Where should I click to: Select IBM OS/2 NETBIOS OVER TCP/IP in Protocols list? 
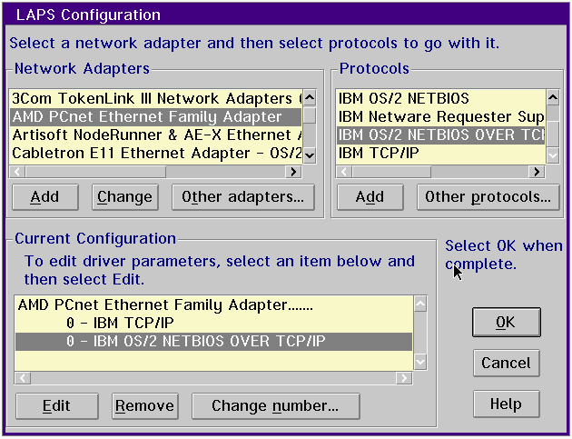(440, 135)
